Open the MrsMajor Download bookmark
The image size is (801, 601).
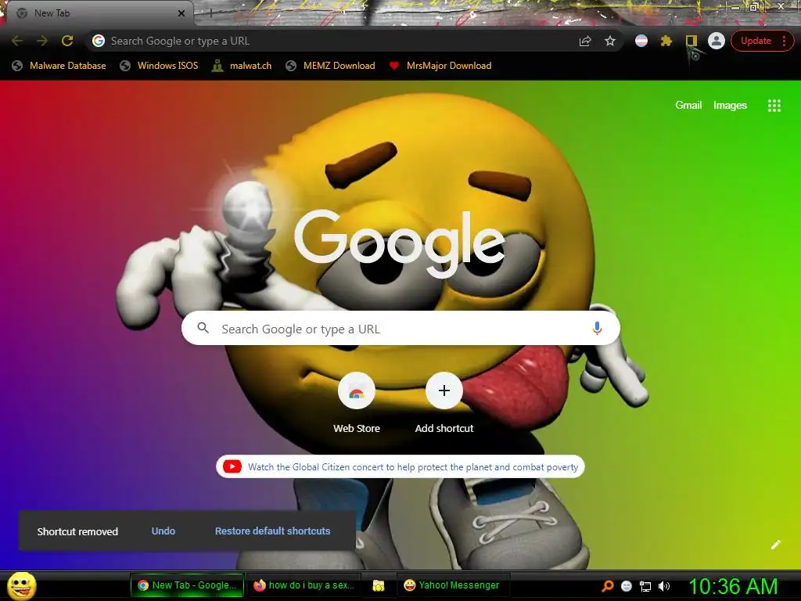point(440,66)
